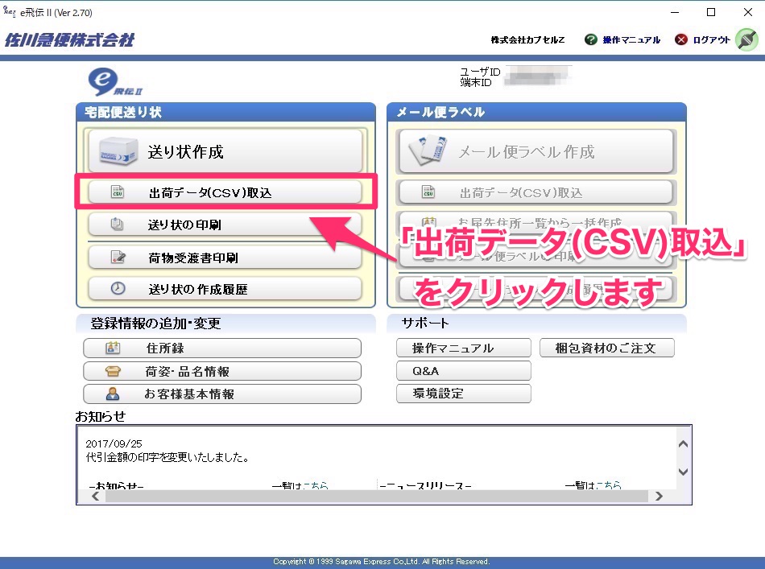
Task: Click こちら link beside お知らせ一覧
Action: (316, 485)
